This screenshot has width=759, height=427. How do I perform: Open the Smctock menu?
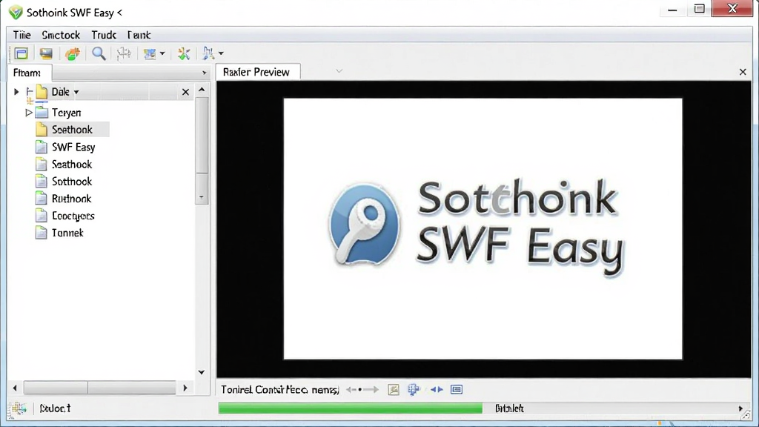tap(61, 35)
